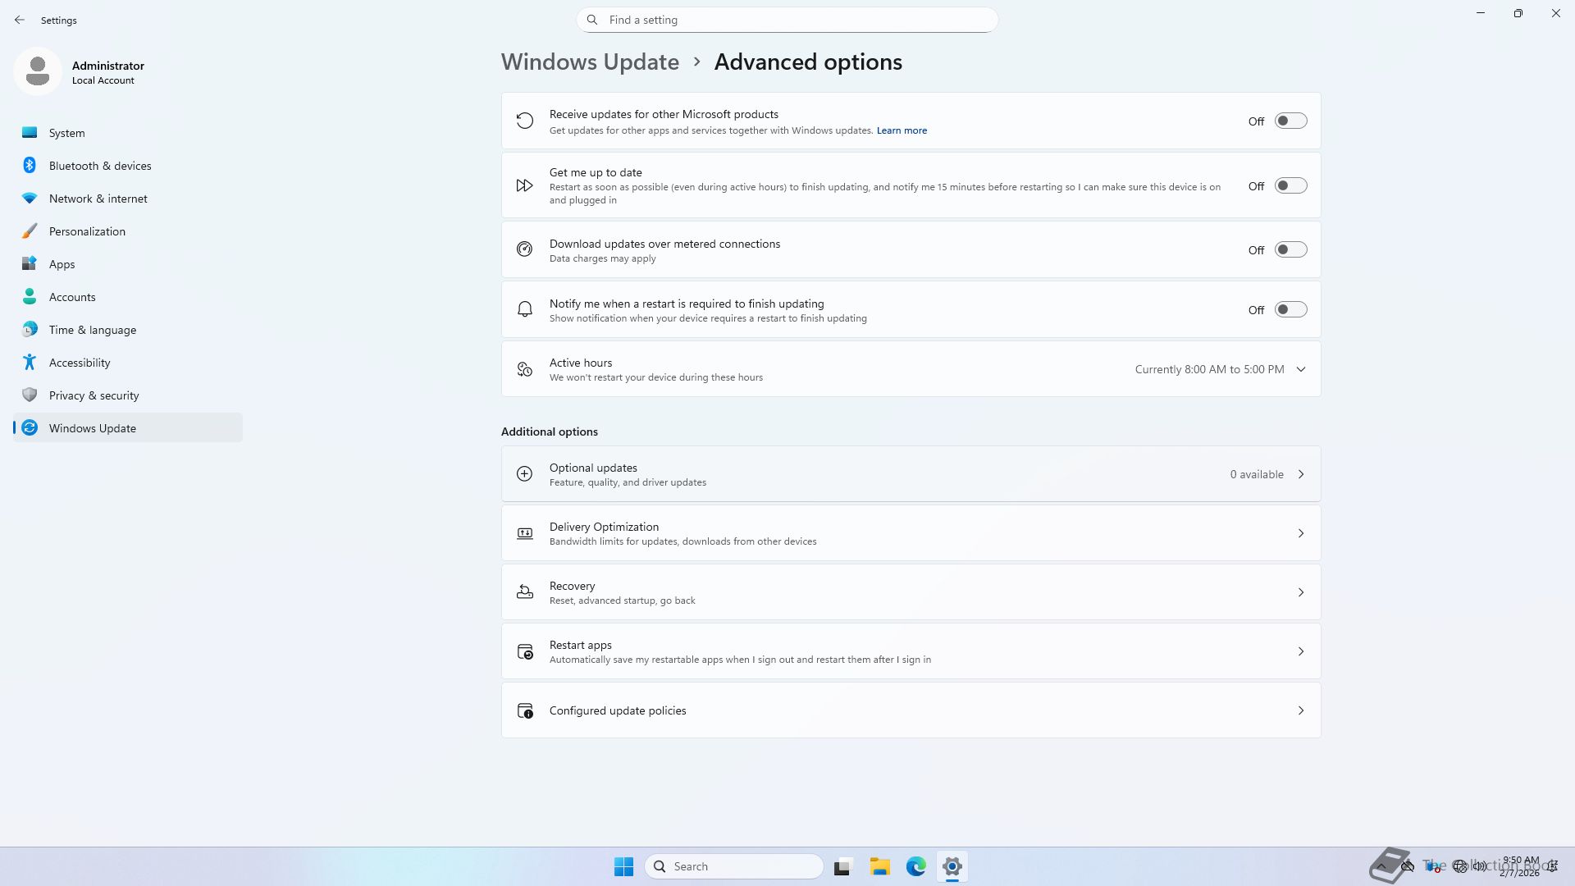Click the back arrow in Settings header
1575x886 pixels.
[x=20, y=20]
